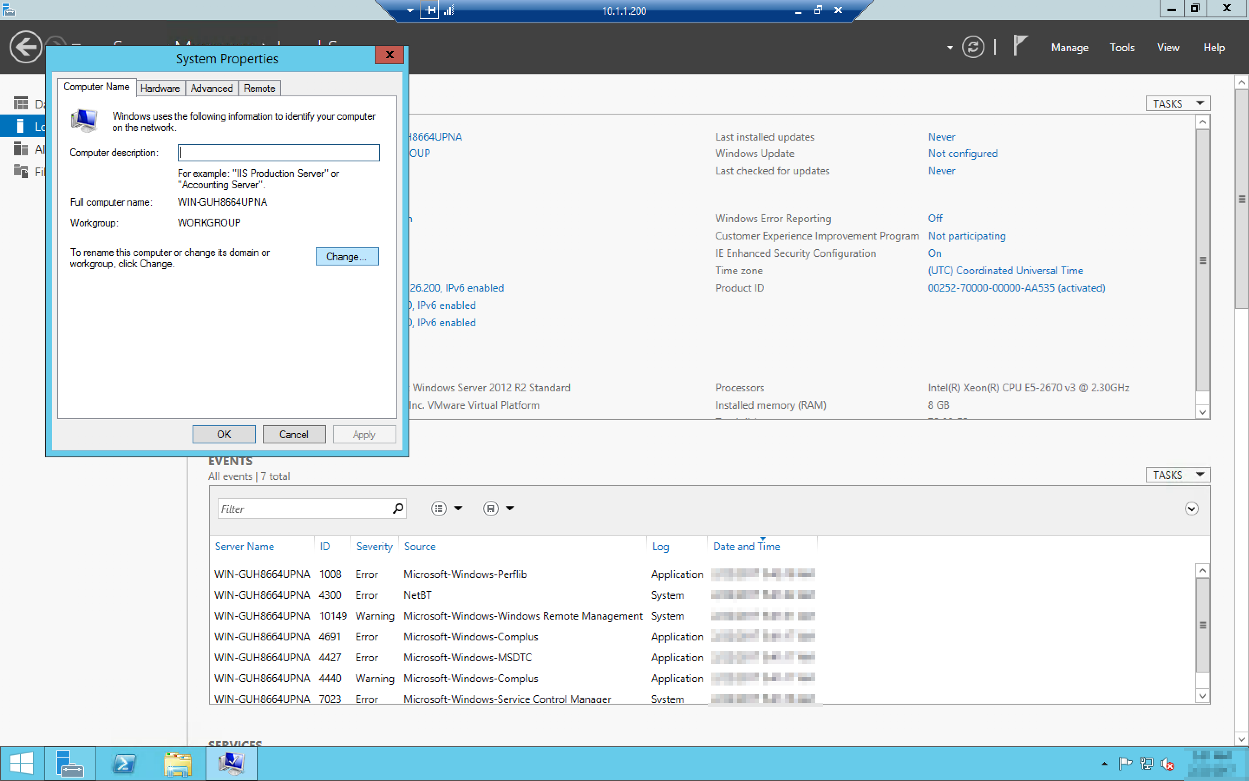Click the Change... button

tap(347, 257)
